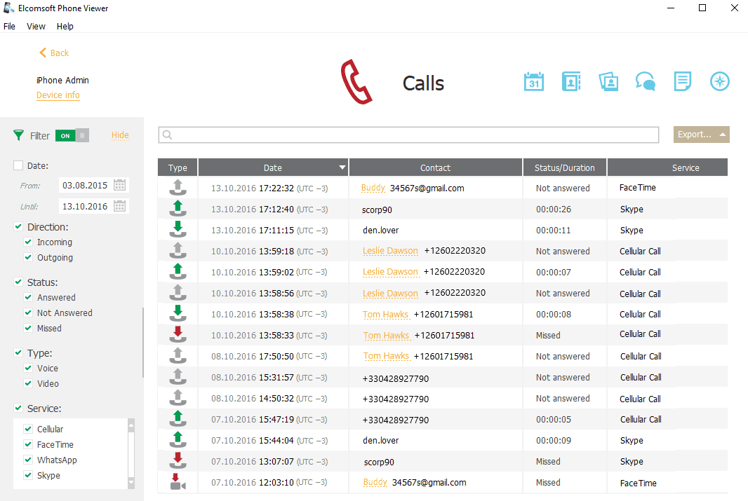Open the Contacts address book icon
Viewport: 748px width, 501px height.
coord(571,81)
